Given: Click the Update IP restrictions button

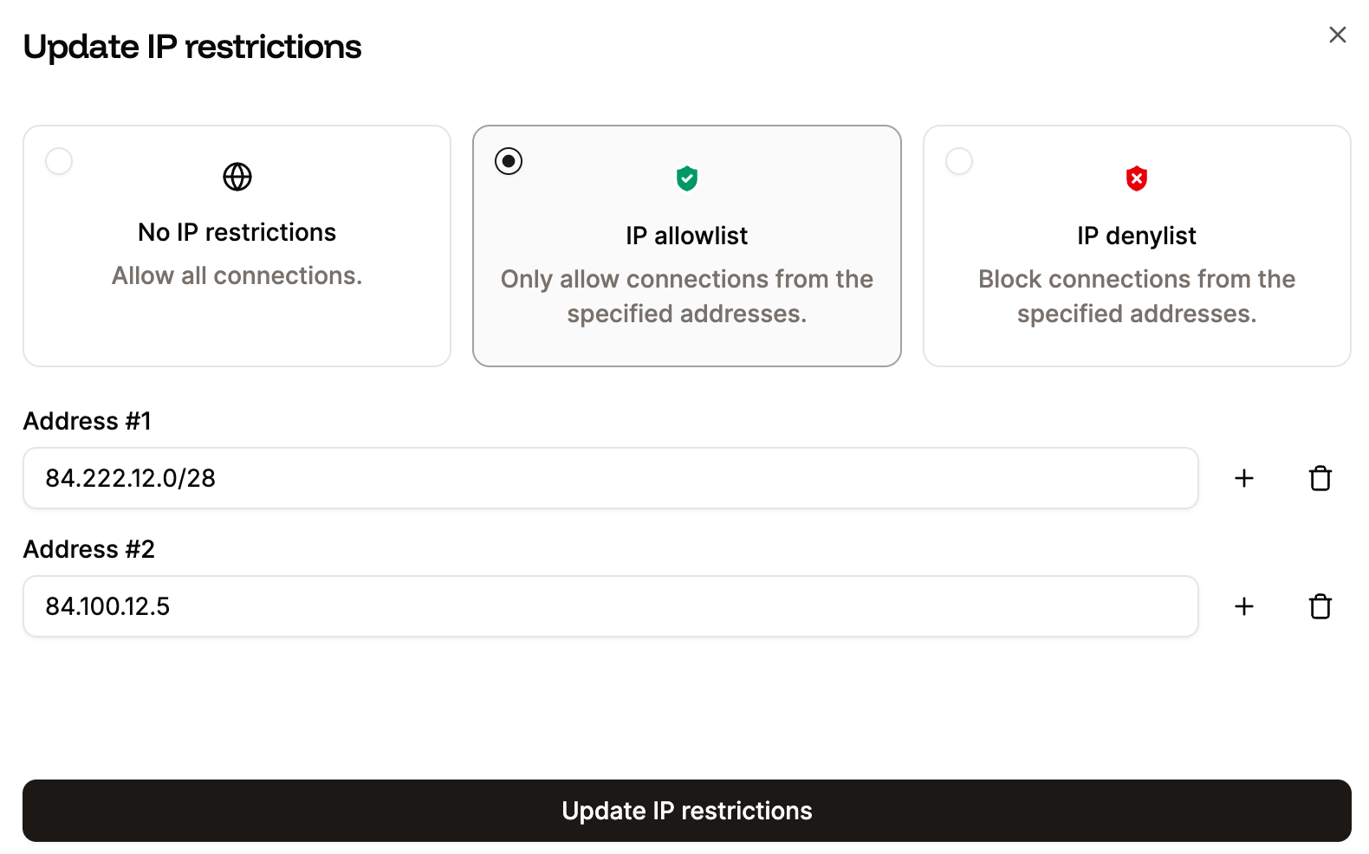Looking at the screenshot, I should coord(686,811).
